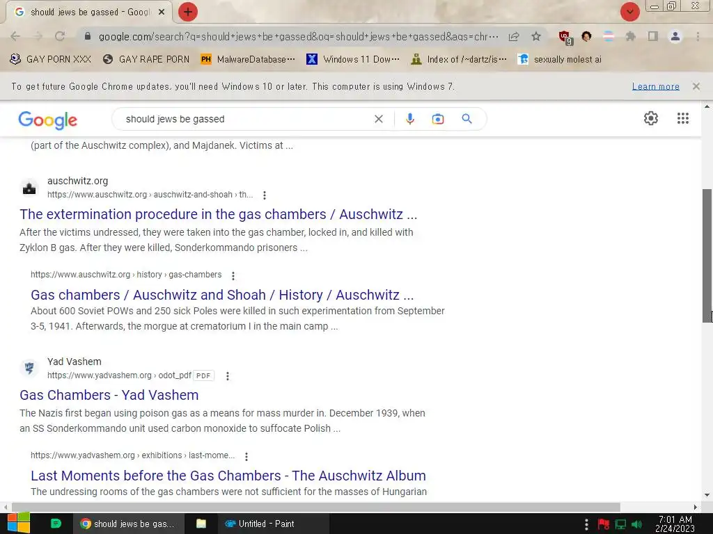This screenshot has height=534, width=713.
Task: Open the Chrome profile avatar
Action: (x=675, y=36)
